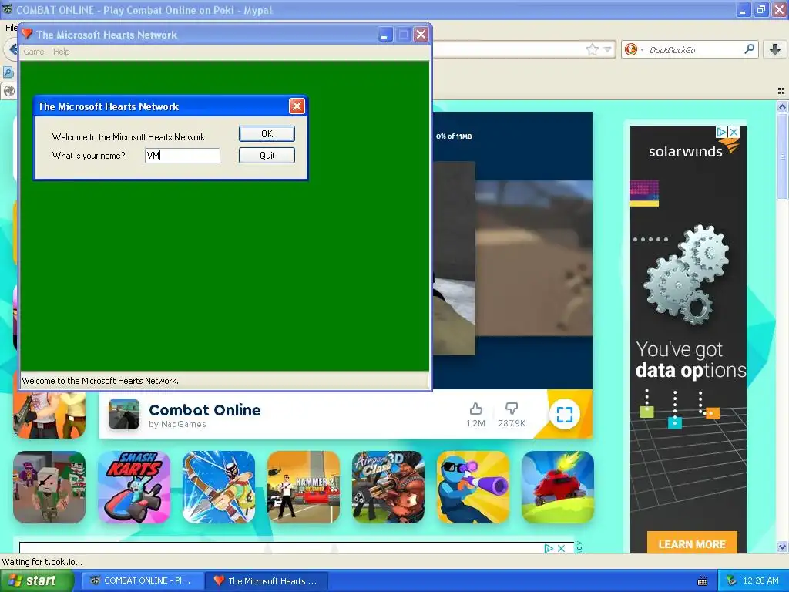Click the 12:28 AM clock
The width and height of the screenshot is (789, 592).
tap(760, 580)
